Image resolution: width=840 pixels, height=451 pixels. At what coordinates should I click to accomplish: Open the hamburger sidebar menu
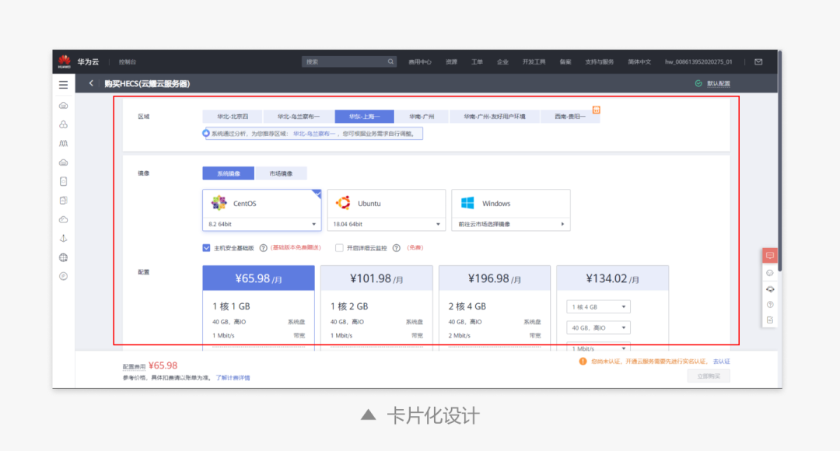63,85
